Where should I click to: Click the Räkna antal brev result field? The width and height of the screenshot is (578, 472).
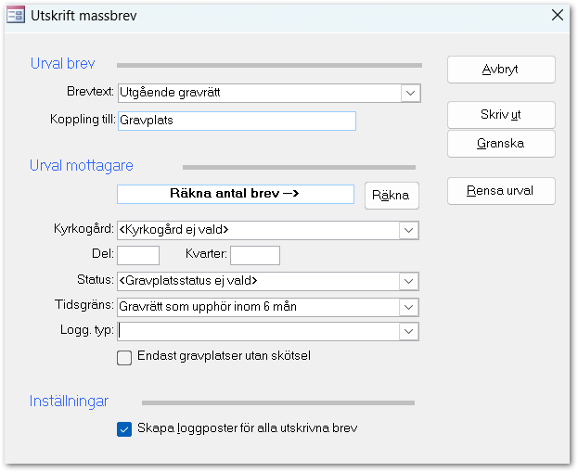point(236,194)
